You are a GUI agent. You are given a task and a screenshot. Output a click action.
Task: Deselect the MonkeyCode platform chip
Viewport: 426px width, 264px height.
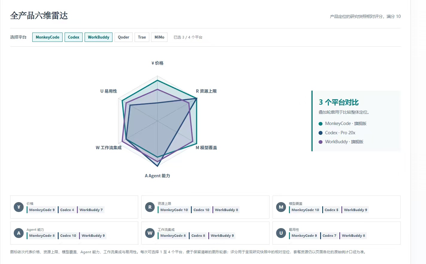[x=48, y=37]
